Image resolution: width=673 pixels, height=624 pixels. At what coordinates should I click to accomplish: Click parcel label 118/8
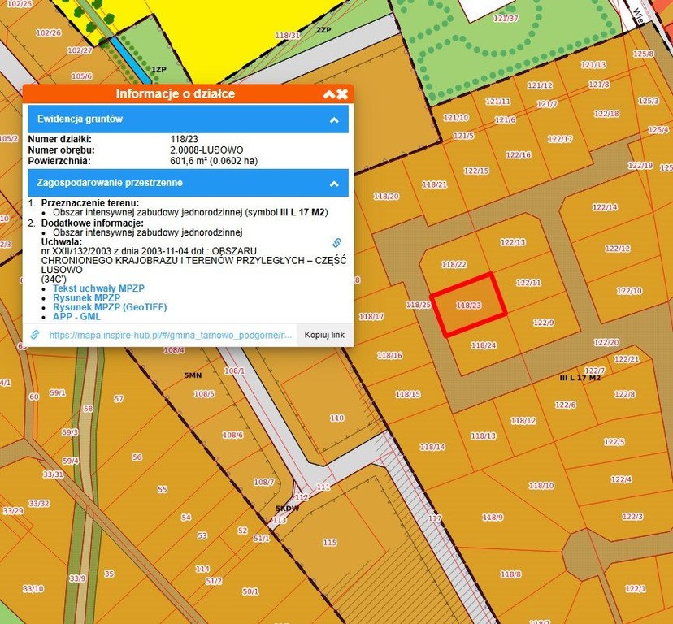click(510, 574)
